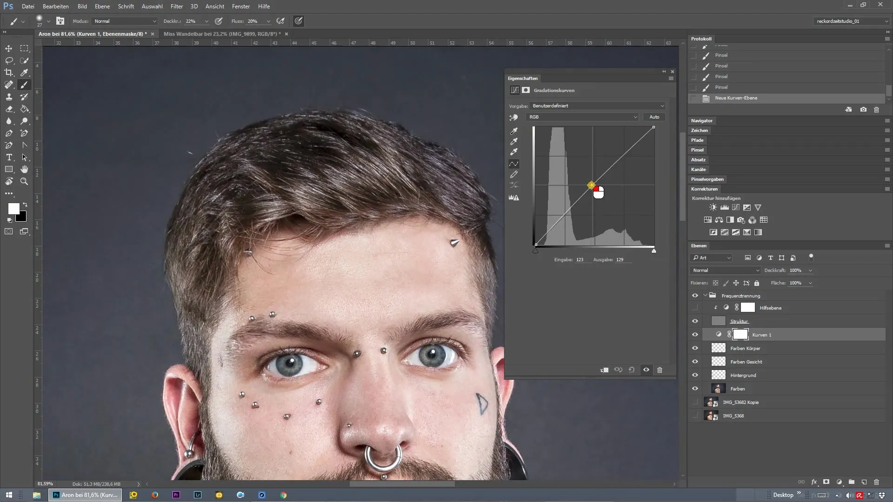Open Firefox from the taskbar
The width and height of the screenshot is (893, 502).
coord(155,495)
